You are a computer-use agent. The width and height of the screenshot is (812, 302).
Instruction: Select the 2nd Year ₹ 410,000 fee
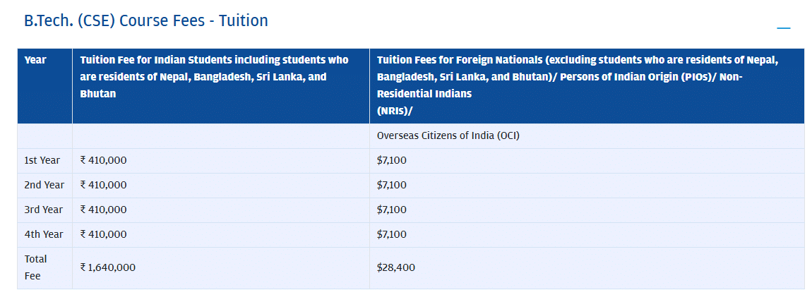[x=104, y=185]
